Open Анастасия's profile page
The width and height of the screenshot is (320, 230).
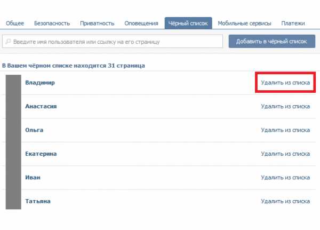tap(41, 106)
